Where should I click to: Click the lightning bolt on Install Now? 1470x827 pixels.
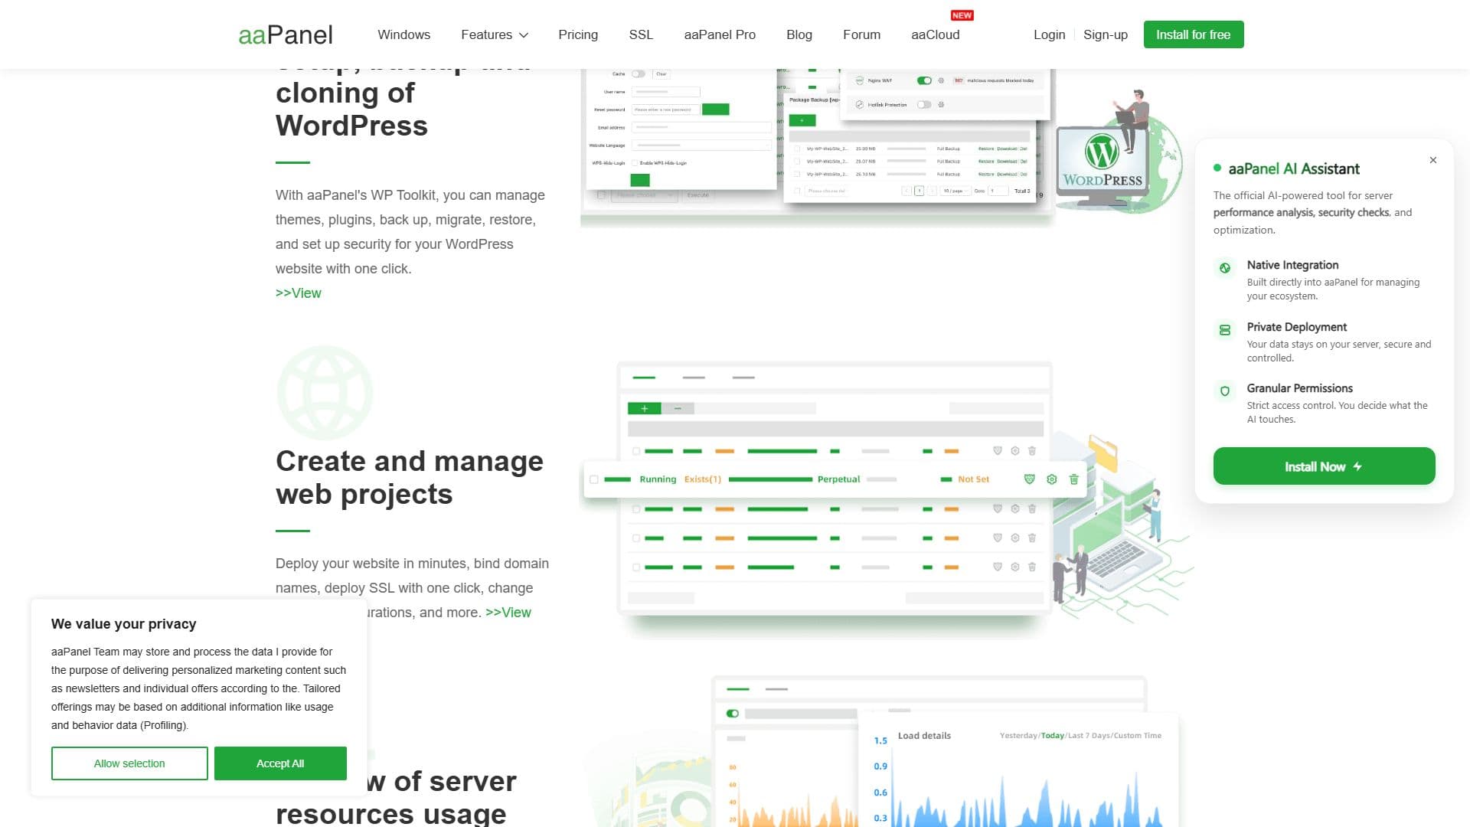pos(1357,466)
